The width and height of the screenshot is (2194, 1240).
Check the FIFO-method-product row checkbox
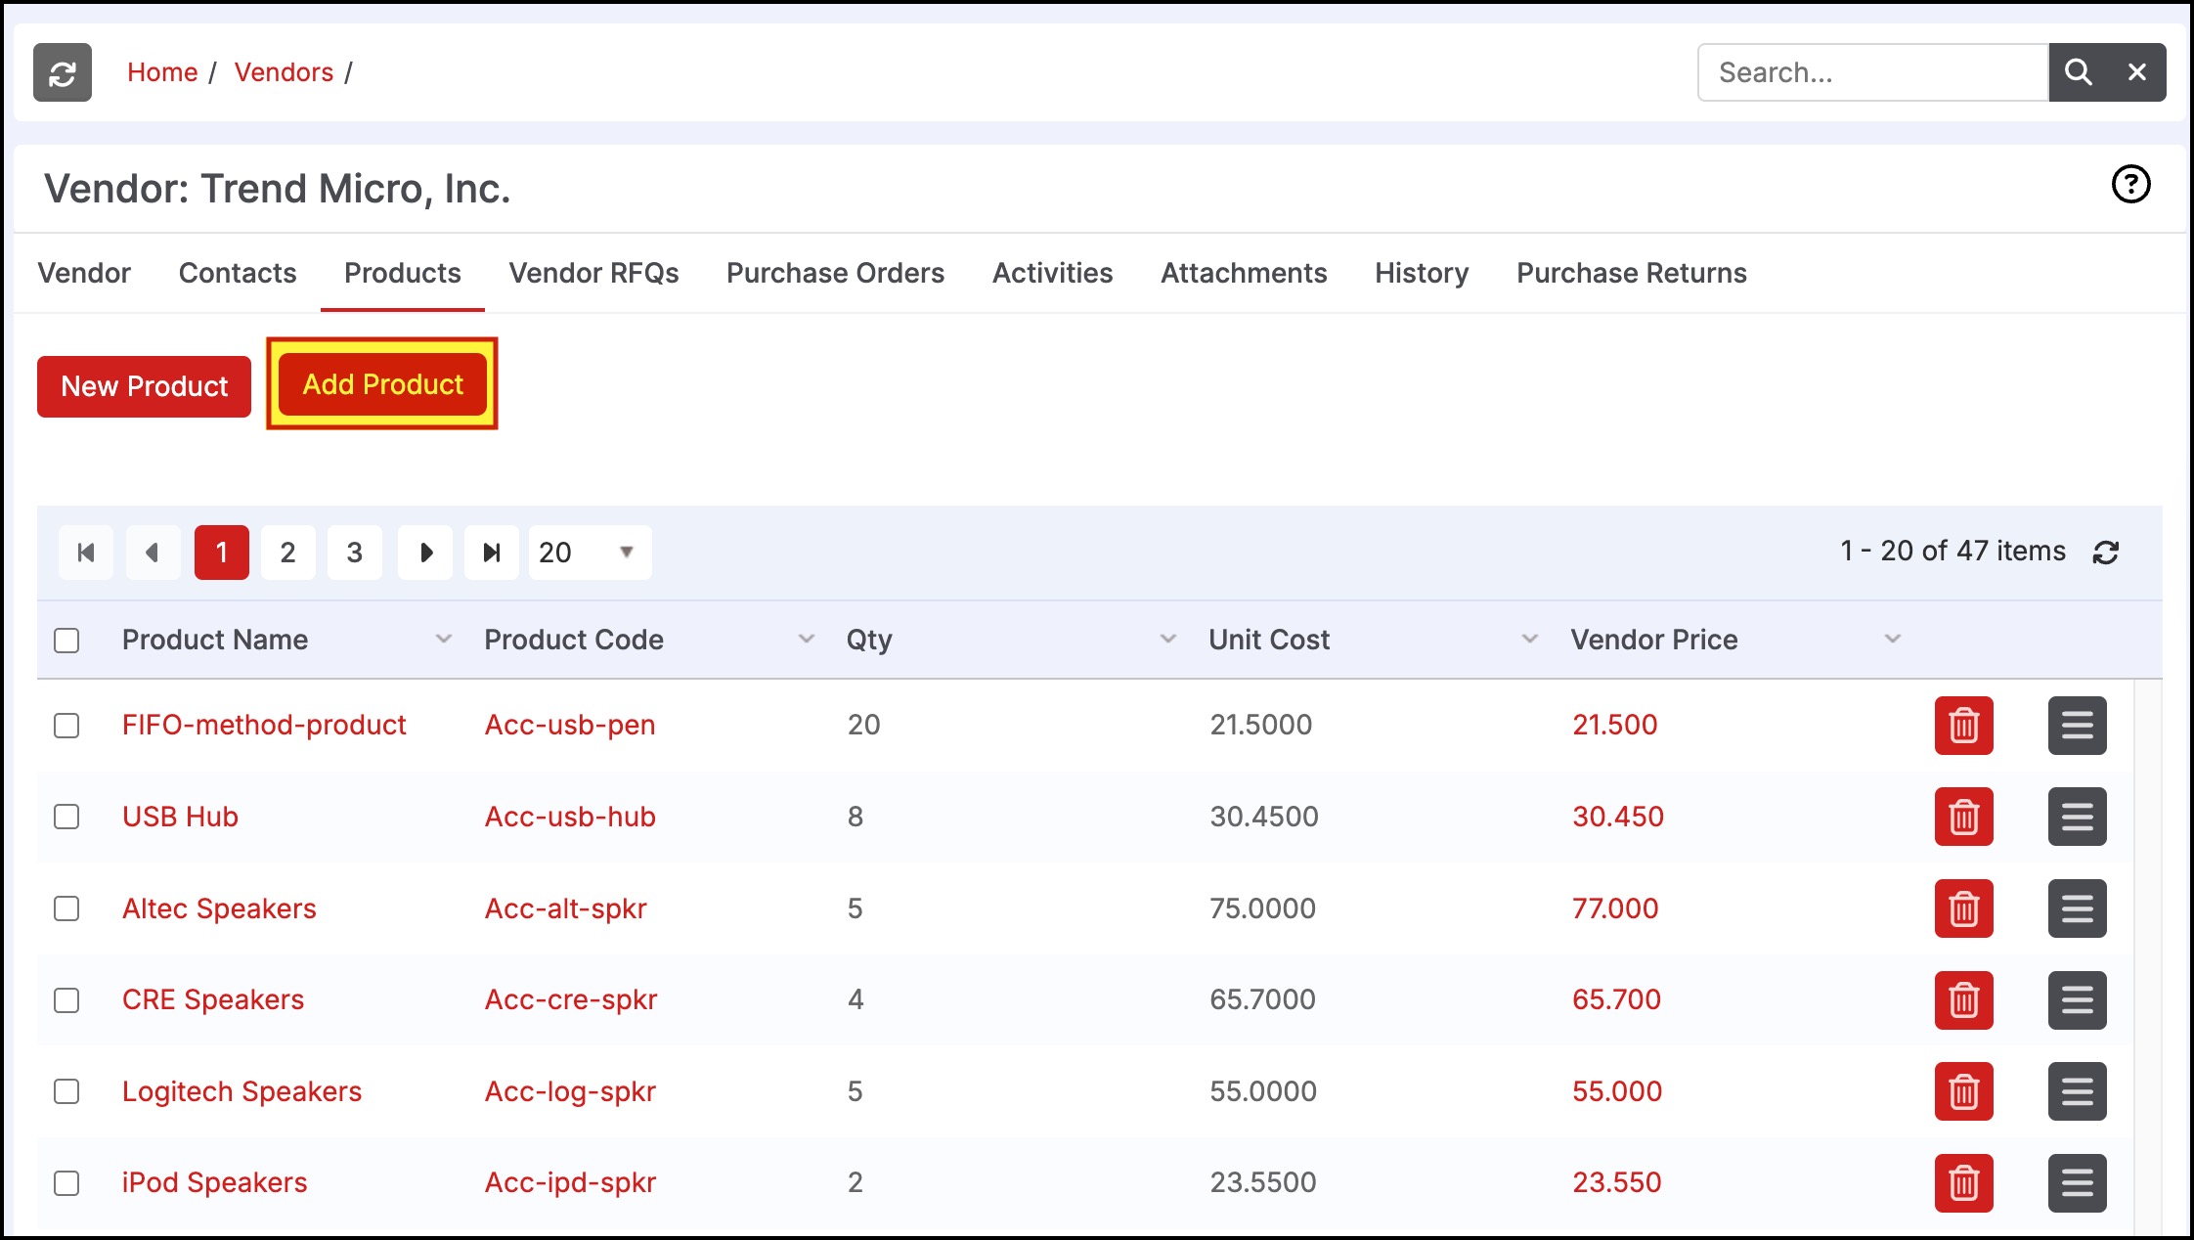[66, 726]
